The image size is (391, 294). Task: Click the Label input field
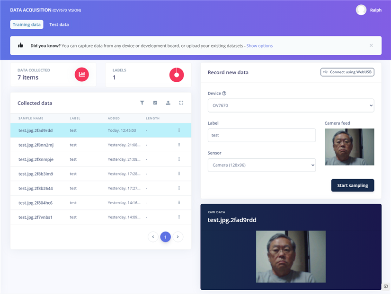[x=262, y=135]
